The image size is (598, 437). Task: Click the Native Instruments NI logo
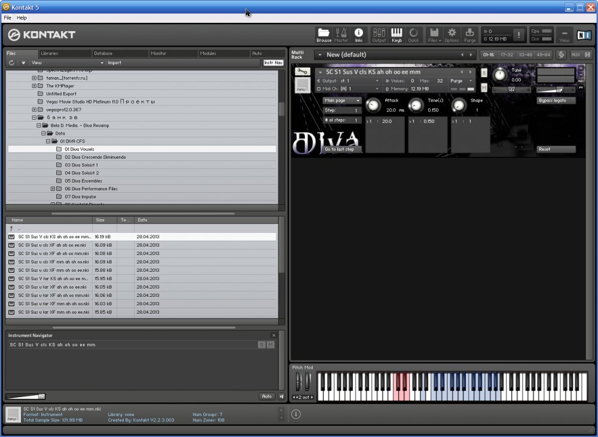tap(584, 35)
